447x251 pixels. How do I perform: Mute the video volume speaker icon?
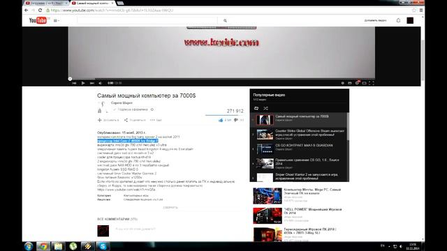point(100,83)
